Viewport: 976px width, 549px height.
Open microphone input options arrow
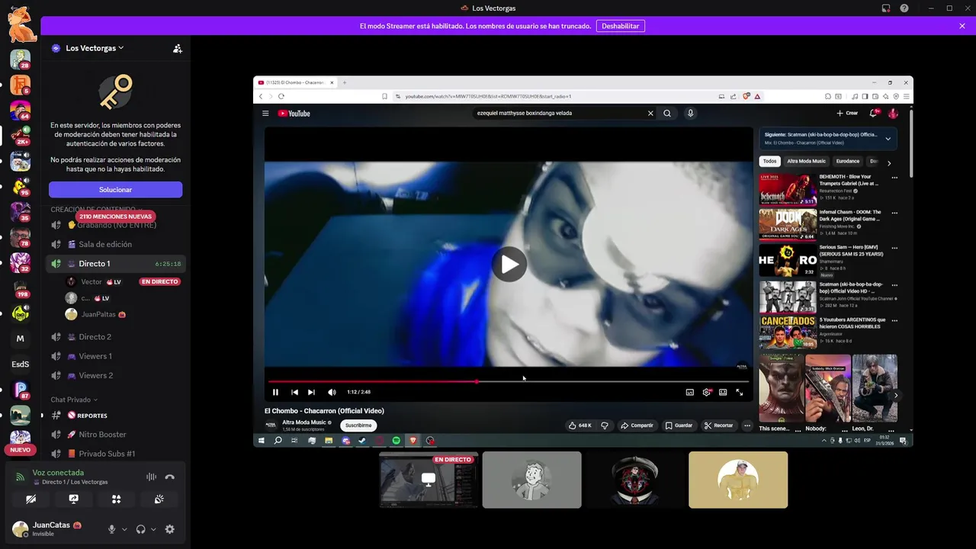124,529
